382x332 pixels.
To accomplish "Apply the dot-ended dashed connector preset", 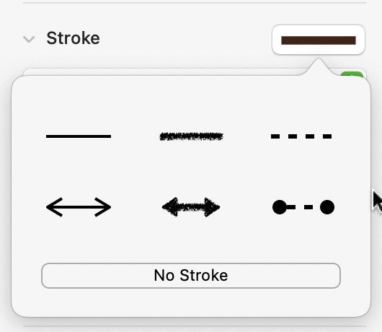I will point(303,207).
